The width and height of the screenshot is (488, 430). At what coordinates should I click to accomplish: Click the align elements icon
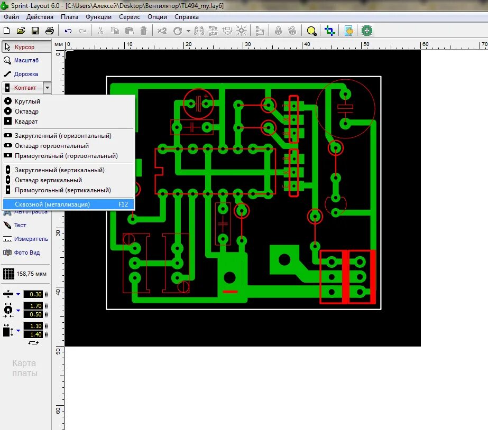click(213, 31)
